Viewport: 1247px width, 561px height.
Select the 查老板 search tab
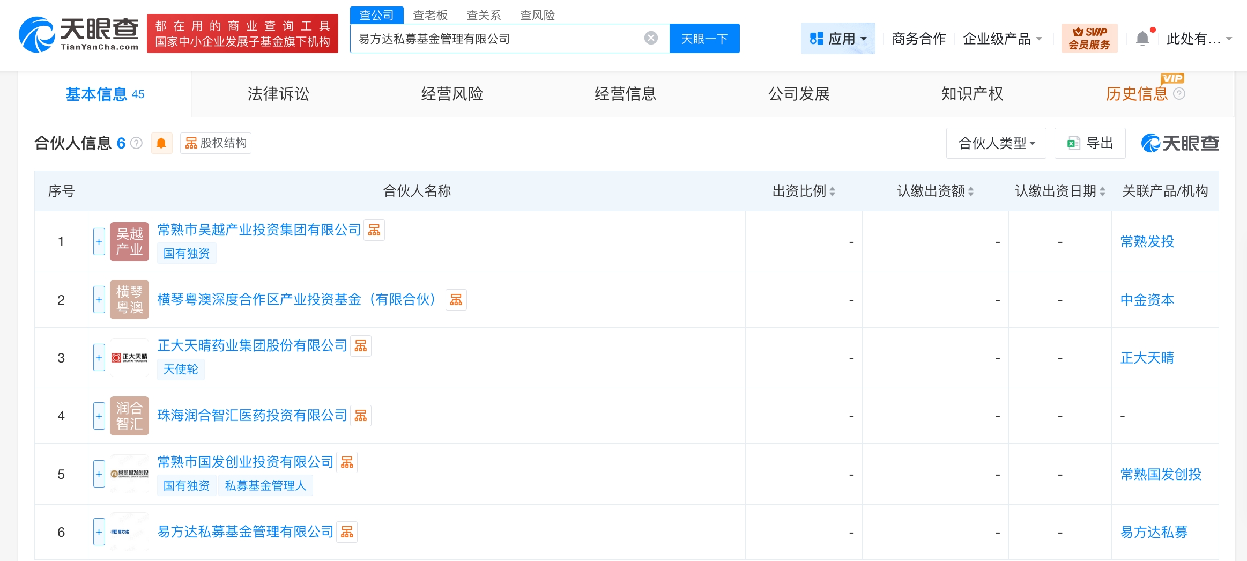click(x=430, y=15)
